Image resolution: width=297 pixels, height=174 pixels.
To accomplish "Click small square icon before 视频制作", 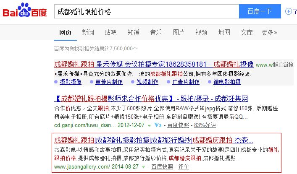I will (133, 82).
